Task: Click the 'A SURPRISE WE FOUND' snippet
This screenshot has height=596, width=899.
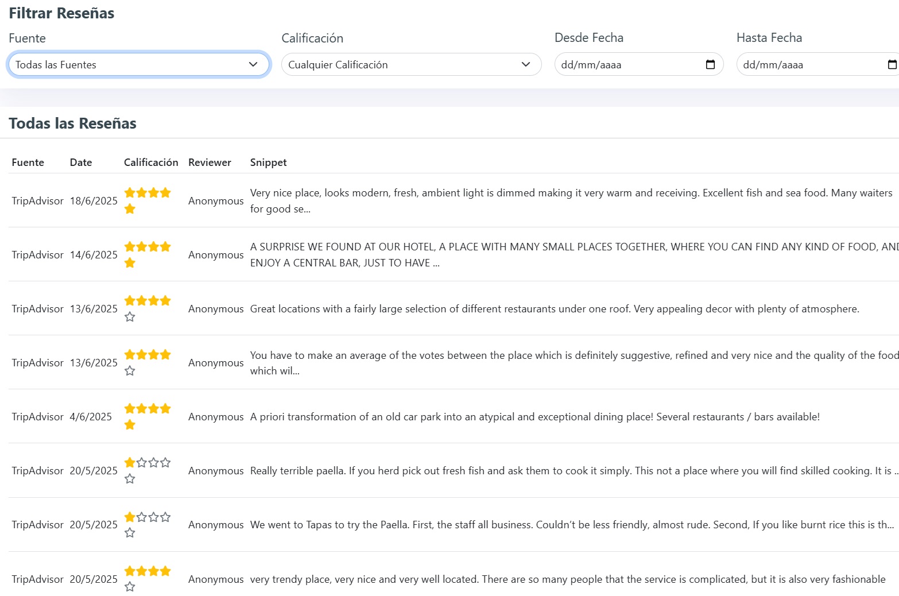Action: [574, 254]
